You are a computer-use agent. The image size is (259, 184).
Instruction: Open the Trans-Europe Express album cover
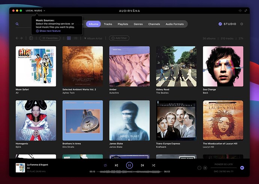pos(176,120)
